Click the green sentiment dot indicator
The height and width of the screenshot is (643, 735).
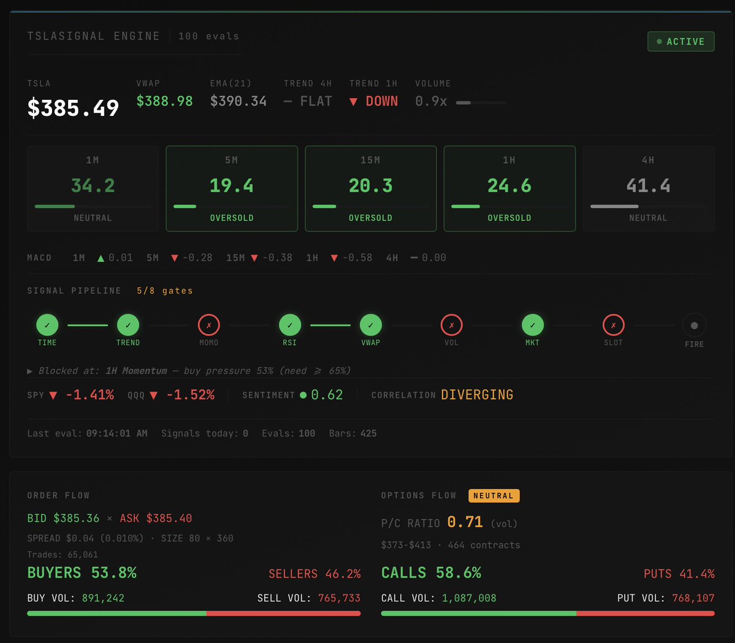[x=303, y=395]
